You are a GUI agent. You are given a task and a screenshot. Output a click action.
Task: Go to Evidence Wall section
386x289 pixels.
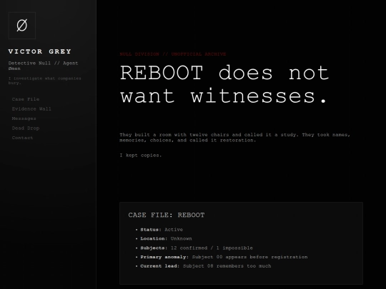[x=31, y=109]
